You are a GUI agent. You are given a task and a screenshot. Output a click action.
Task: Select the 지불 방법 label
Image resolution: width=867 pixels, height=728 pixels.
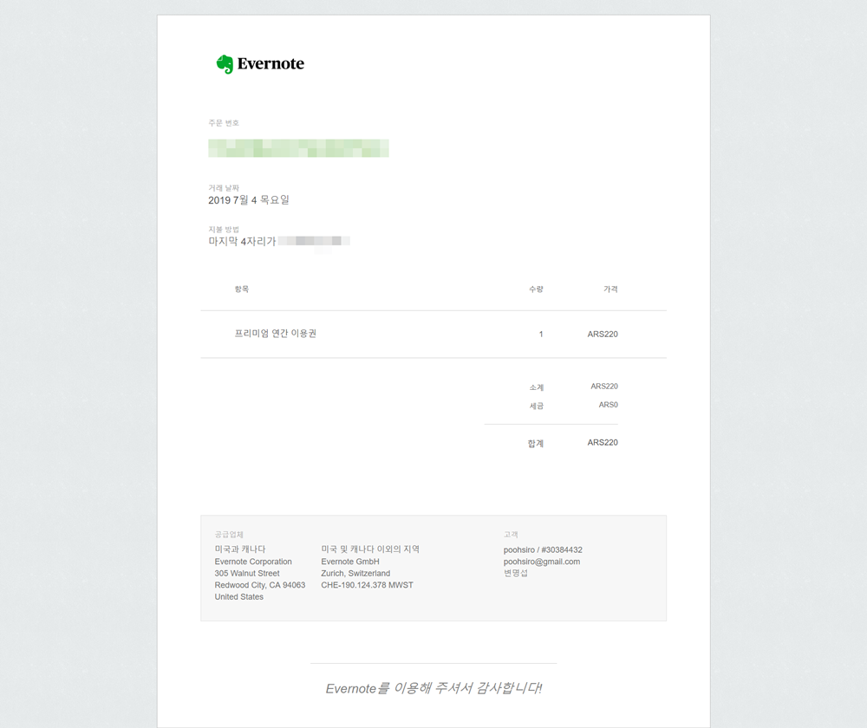click(224, 230)
